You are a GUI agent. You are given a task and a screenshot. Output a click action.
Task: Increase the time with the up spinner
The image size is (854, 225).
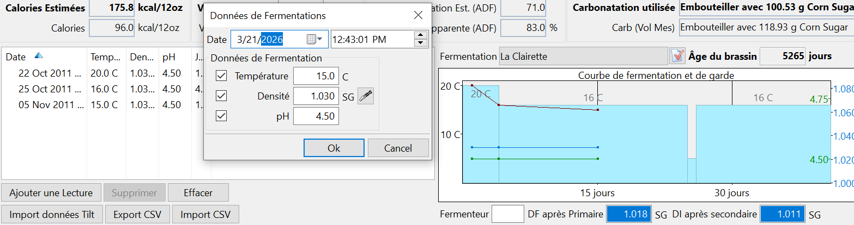[420, 35]
